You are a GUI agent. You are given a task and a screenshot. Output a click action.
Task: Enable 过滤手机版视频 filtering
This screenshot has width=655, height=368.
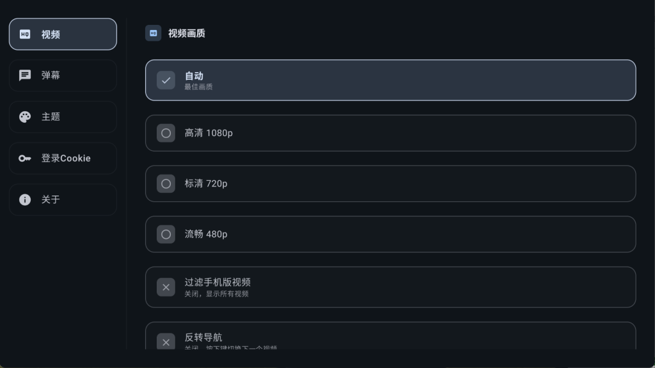tap(390, 287)
